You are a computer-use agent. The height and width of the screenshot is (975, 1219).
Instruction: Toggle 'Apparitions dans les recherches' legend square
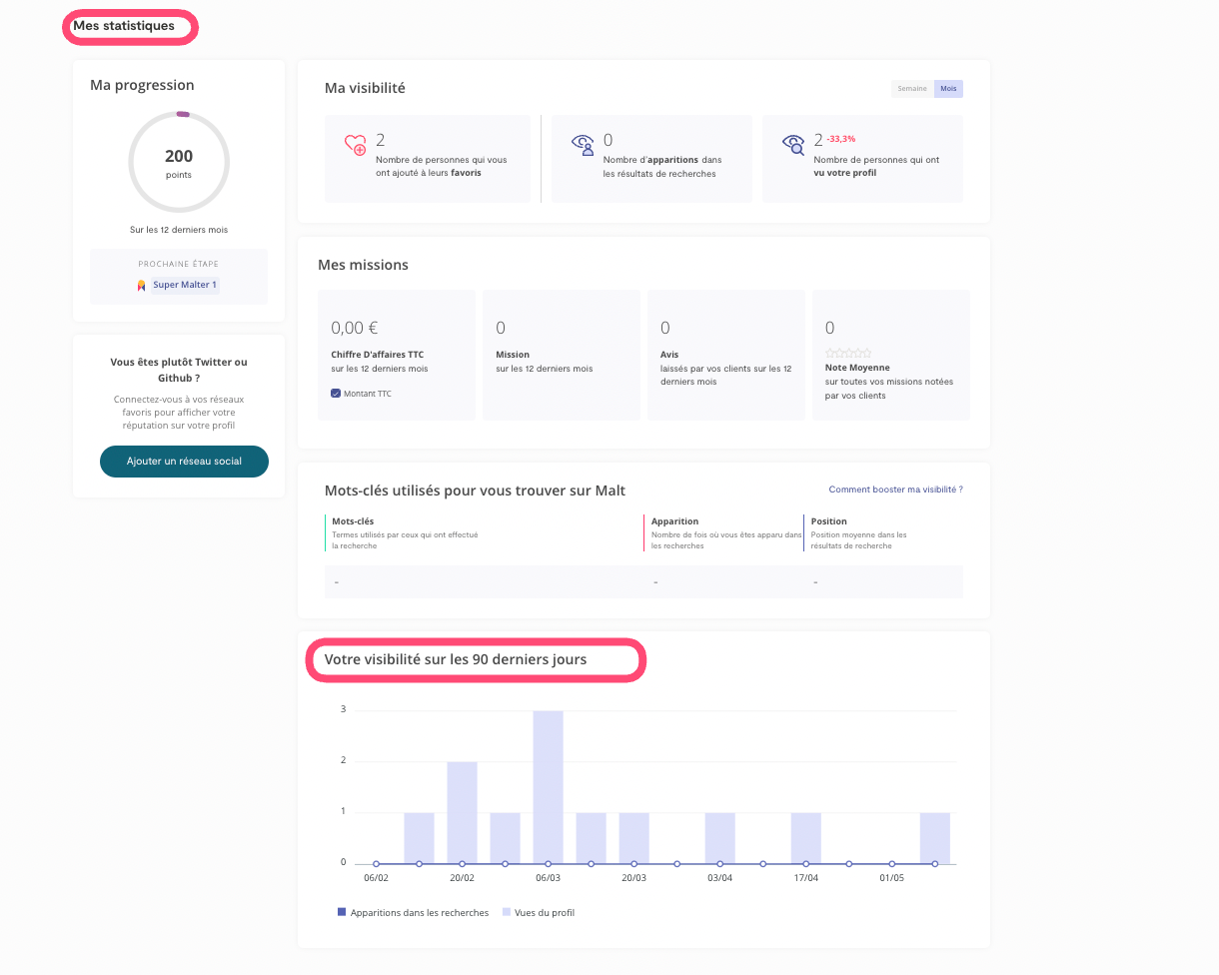[341, 912]
